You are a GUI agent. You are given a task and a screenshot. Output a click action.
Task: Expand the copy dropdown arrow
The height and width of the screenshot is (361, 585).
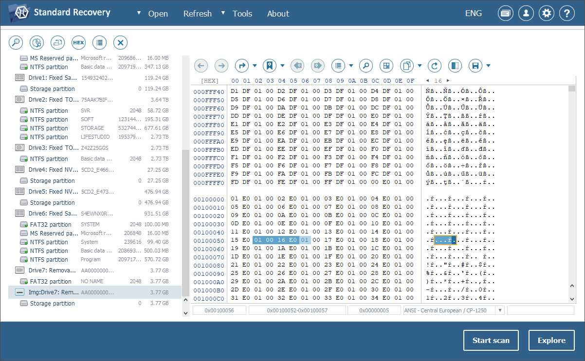point(420,65)
